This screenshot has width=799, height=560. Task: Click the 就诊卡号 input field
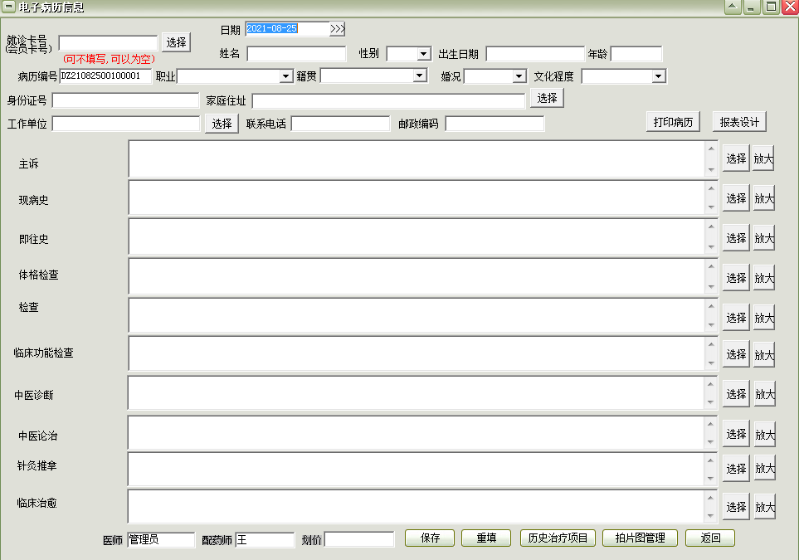108,42
